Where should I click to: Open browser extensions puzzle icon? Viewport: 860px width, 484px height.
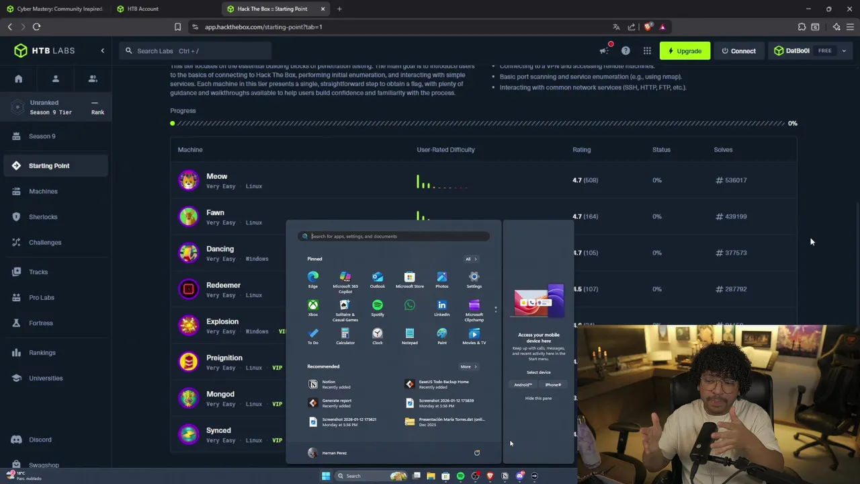pos(802,27)
